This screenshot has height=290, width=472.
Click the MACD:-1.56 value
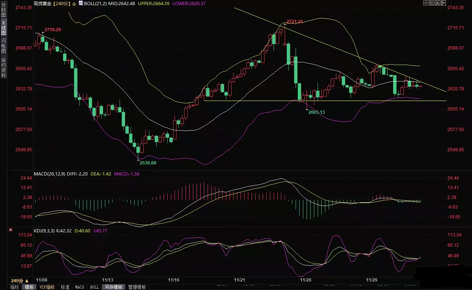tap(127, 174)
